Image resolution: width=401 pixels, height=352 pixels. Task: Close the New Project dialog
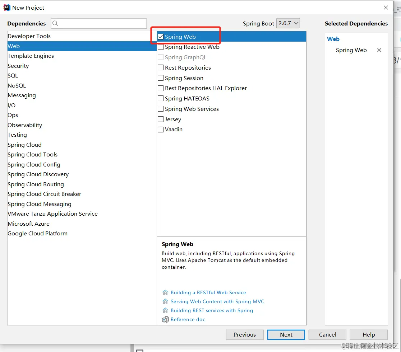386,8
